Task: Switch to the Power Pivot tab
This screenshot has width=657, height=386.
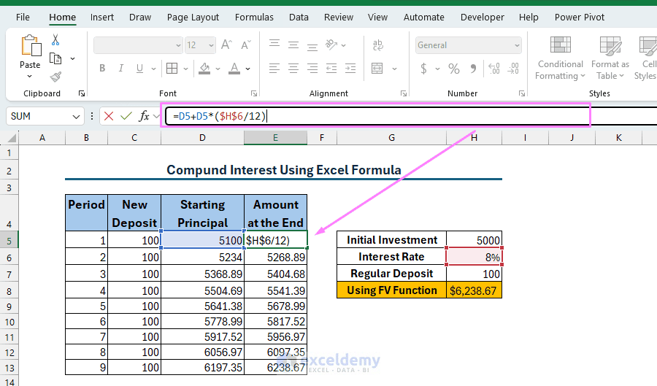Action: (x=580, y=18)
